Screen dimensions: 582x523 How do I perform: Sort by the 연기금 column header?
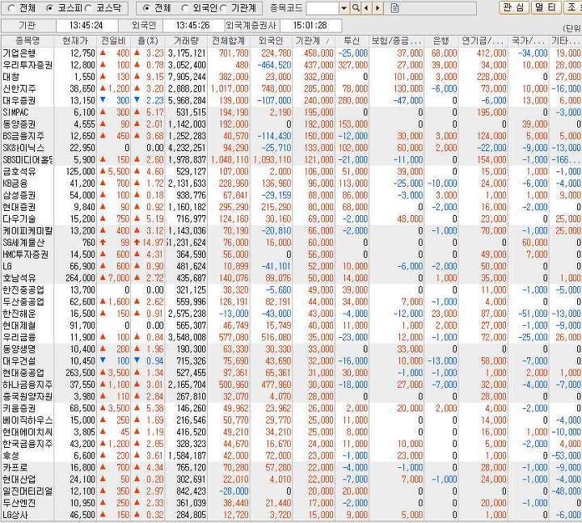483,41
